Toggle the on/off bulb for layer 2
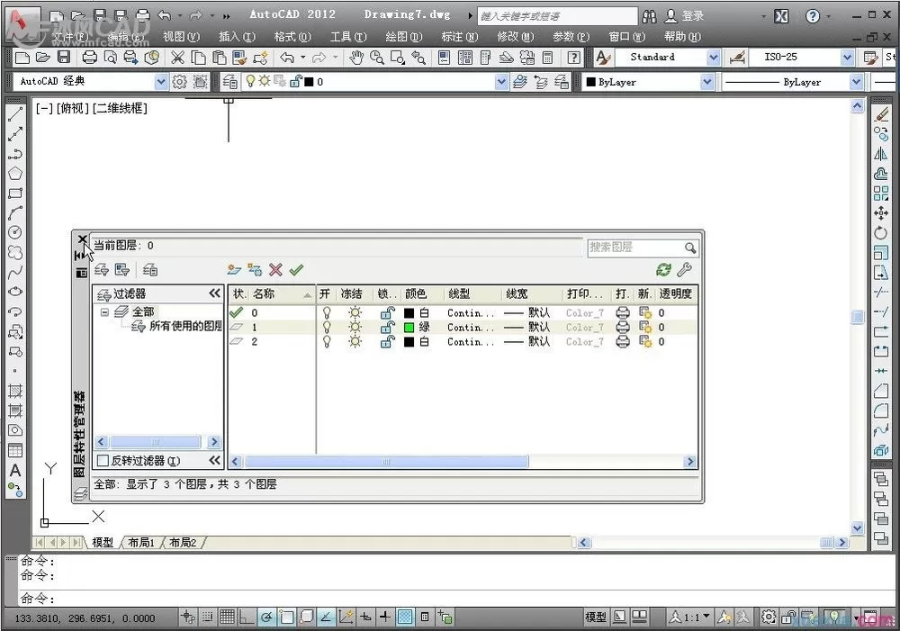 point(327,342)
